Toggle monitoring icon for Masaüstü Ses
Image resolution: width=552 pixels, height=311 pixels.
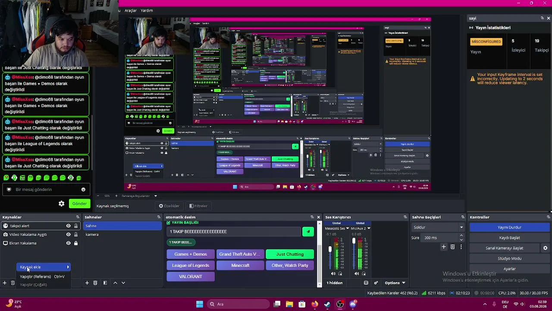click(x=340, y=273)
